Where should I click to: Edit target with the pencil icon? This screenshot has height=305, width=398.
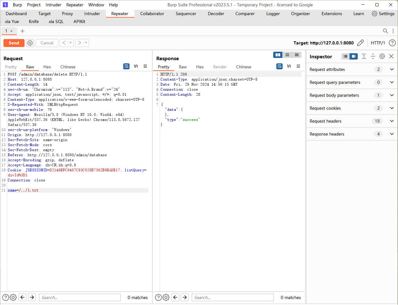(361, 43)
